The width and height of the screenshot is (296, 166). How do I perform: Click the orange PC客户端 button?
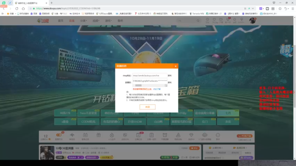(245, 136)
